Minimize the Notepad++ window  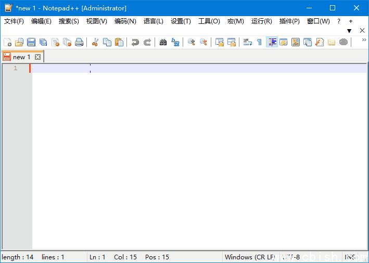click(x=309, y=8)
